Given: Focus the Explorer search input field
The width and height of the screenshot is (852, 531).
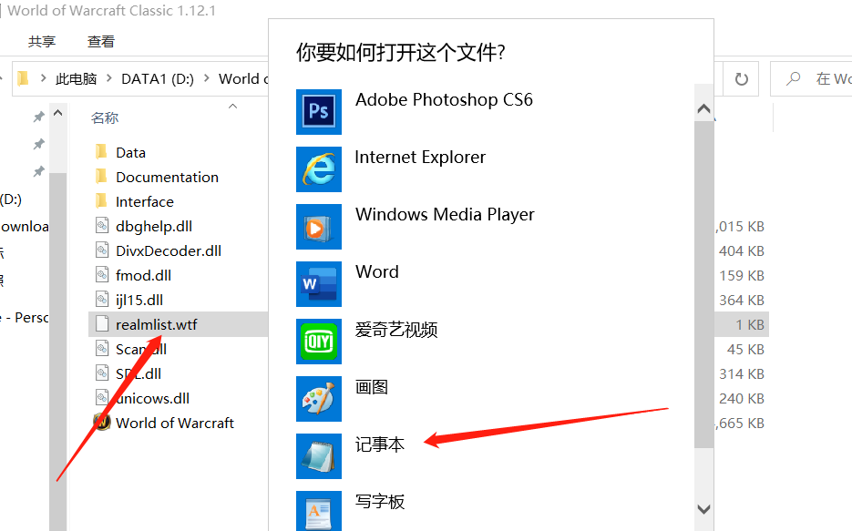Looking at the screenshot, I should pyautogui.click(x=811, y=79).
